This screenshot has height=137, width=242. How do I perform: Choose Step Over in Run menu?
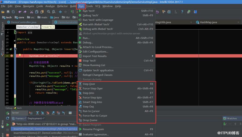[117, 84]
